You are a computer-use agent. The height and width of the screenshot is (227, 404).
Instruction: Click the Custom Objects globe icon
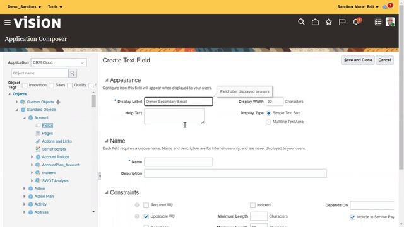tap(23, 102)
